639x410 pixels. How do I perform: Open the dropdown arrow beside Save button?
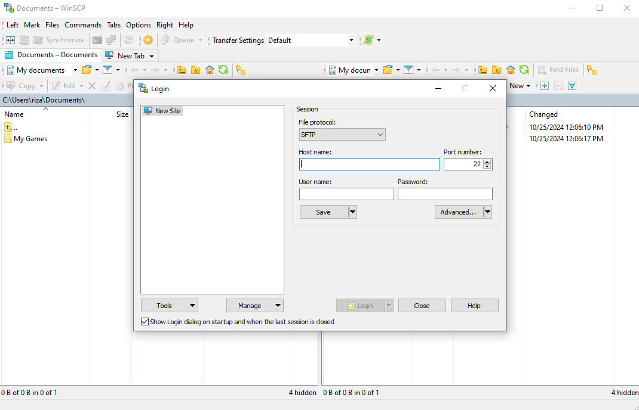click(352, 212)
